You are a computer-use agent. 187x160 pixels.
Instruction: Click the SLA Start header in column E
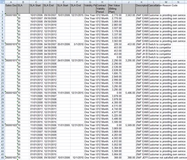pos(64,9)
